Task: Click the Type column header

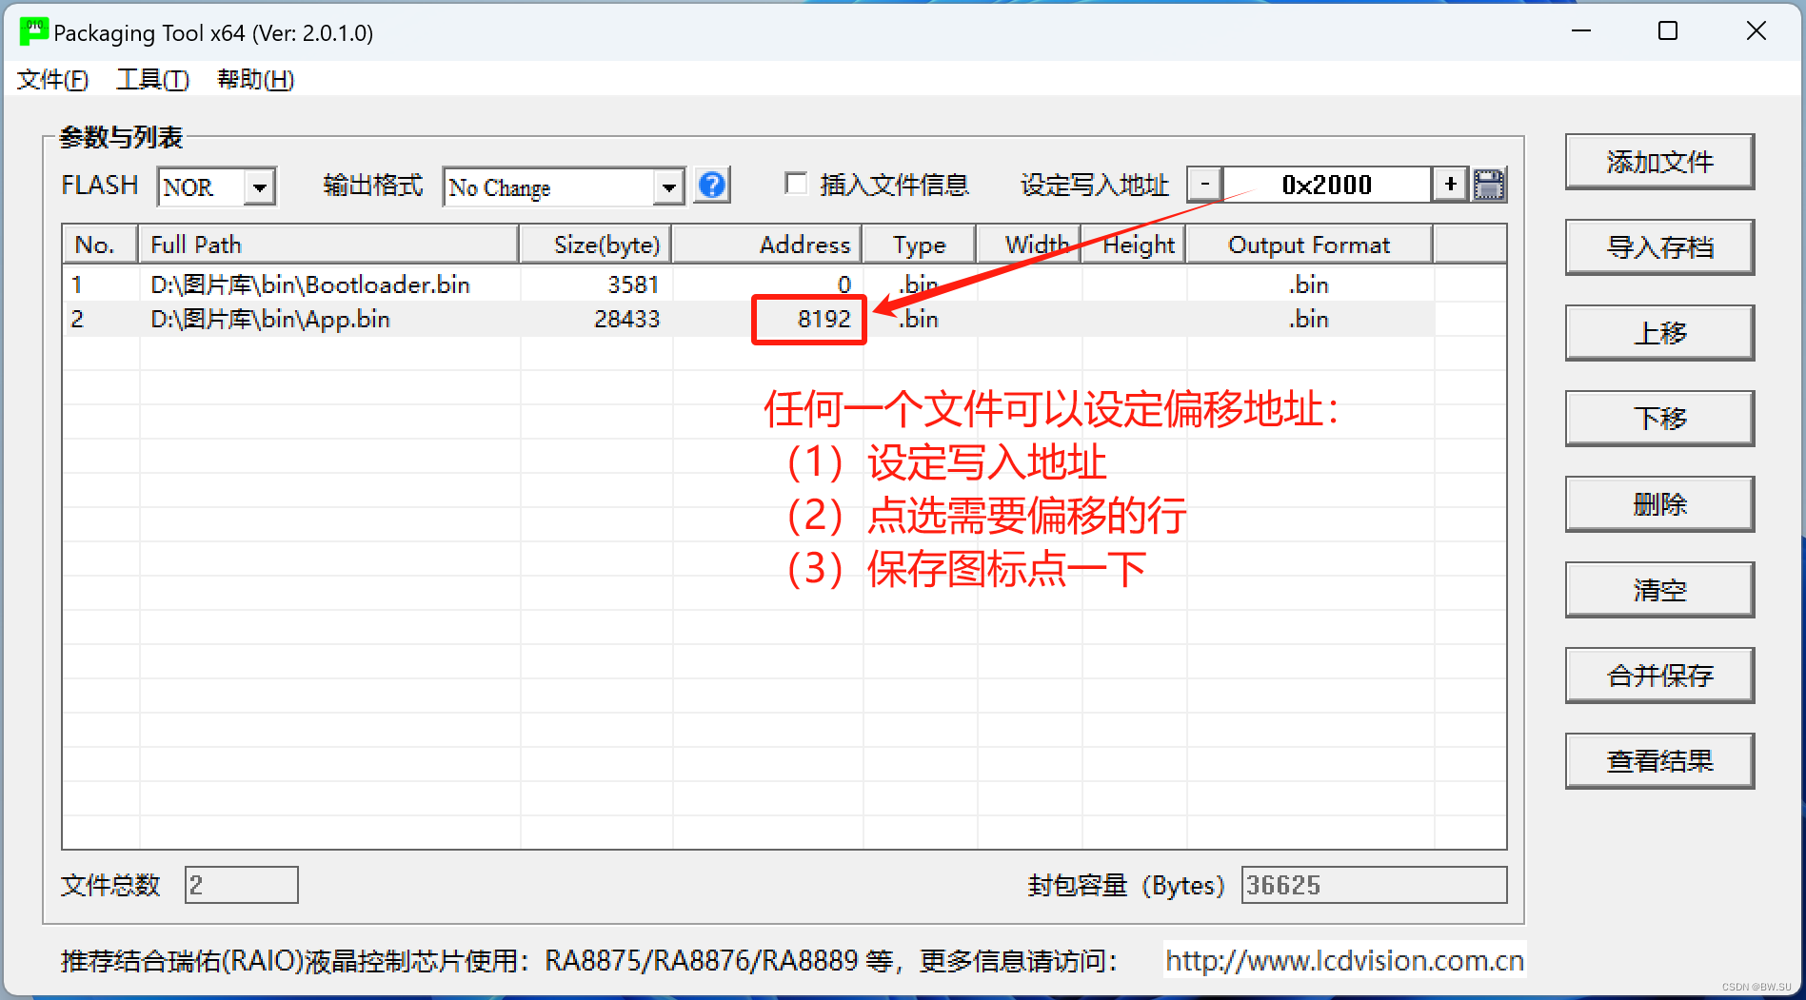Action: 920,245
